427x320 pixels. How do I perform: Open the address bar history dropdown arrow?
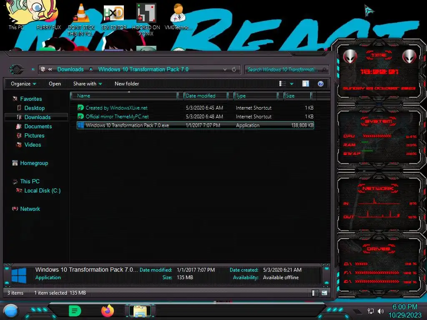click(225, 70)
